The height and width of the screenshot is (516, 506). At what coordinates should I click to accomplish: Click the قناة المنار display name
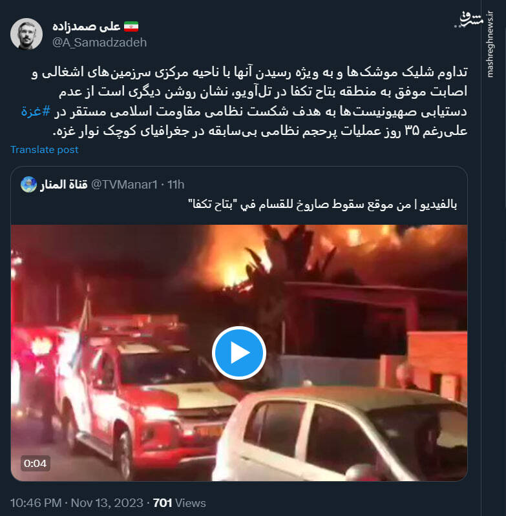point(64,185)
